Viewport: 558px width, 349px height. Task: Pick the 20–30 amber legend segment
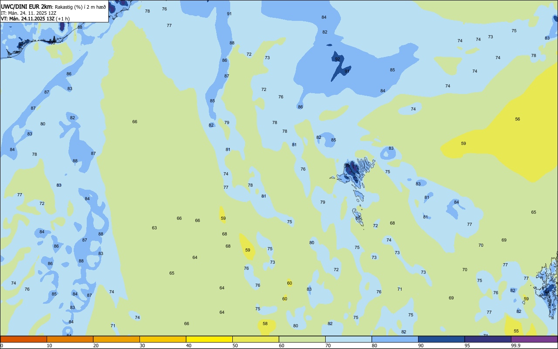pyautogui.click(x=116, y=339)
